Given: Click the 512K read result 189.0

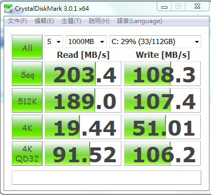Looking at the screenshot, I should (83, 100).
